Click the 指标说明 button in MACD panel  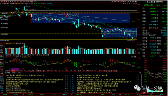coord(133,57)
